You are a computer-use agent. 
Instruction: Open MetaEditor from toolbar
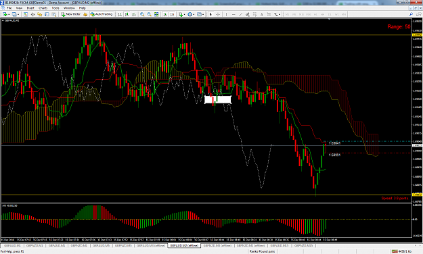(x=85, y=14)
